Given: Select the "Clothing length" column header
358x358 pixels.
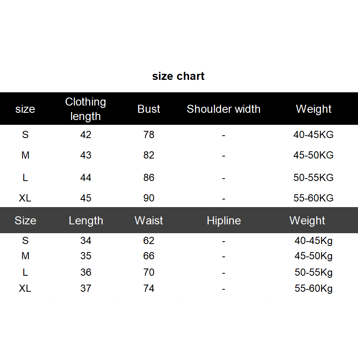Looking at the screenshot, I should click(85, 109).
